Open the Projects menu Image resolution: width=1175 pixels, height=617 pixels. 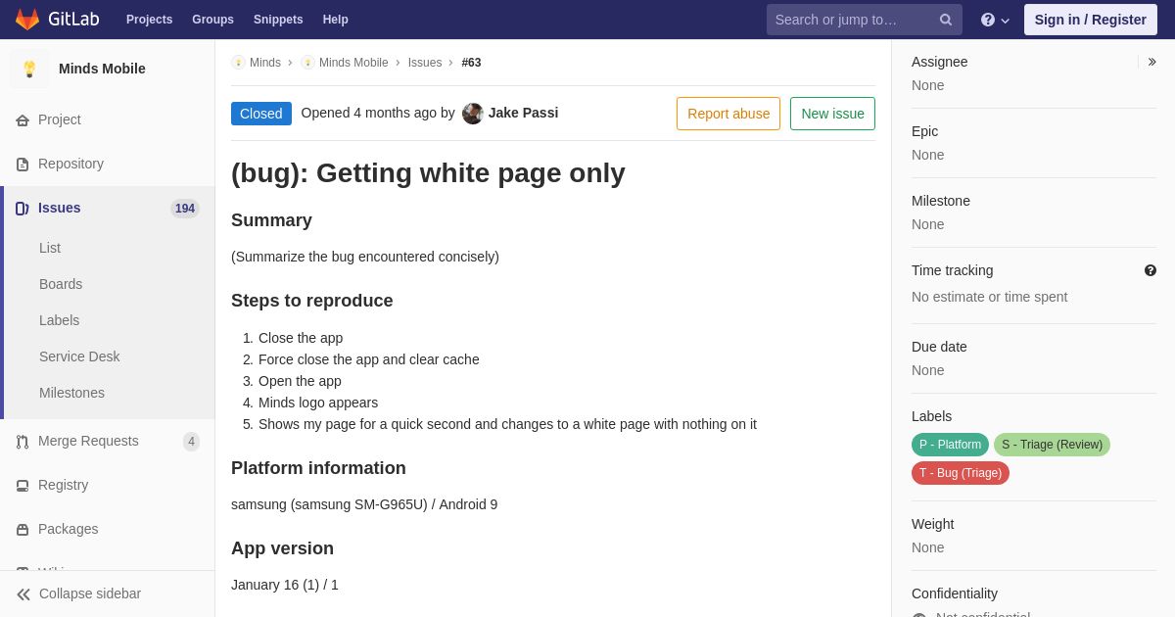click(x=149, y=20)
